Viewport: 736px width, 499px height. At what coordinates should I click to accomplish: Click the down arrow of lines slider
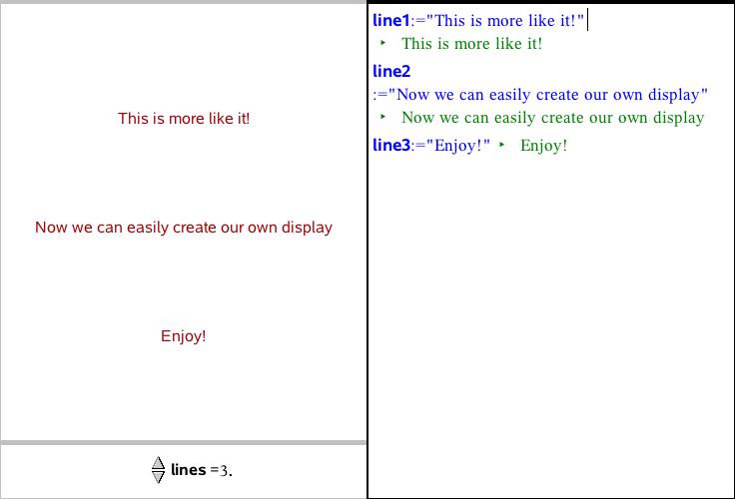point(158,477)
